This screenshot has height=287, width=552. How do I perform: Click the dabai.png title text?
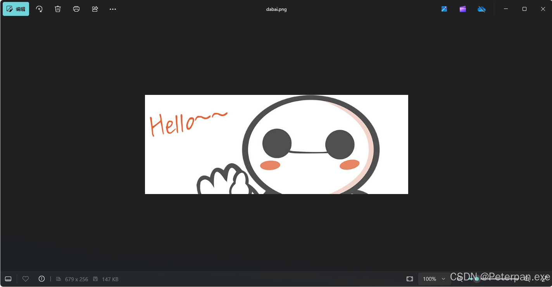(276, 9)
